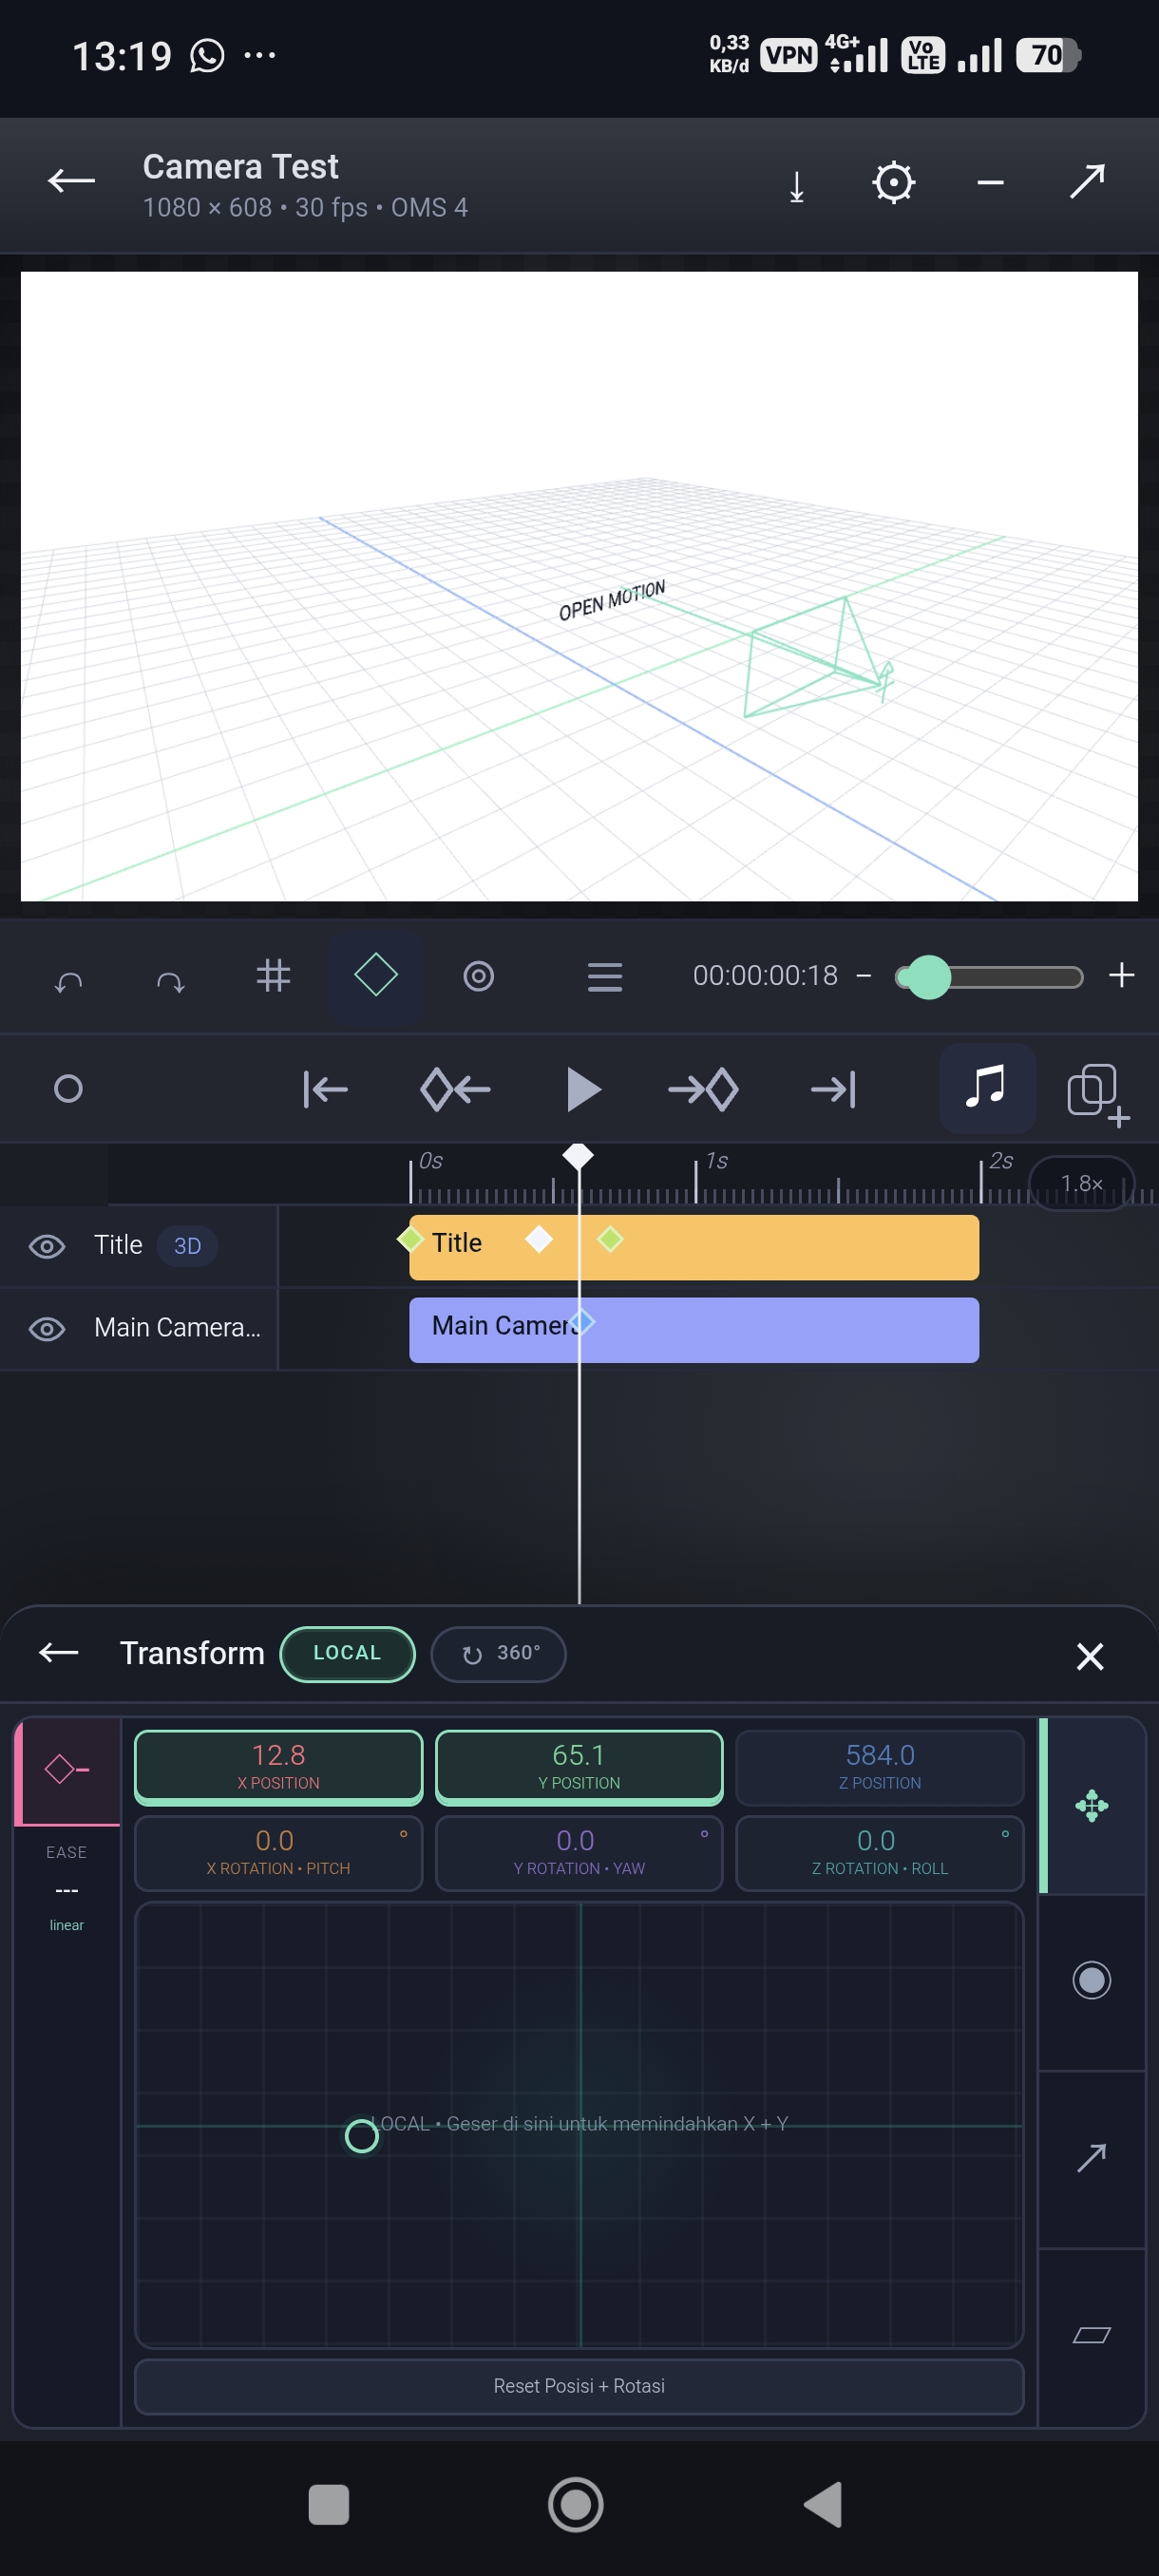Open project settings gear icon
The image size is (1159, 2576).
pyautogui.click(x=893, y=183)
